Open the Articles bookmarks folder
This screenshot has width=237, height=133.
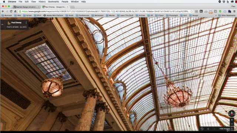140,16
